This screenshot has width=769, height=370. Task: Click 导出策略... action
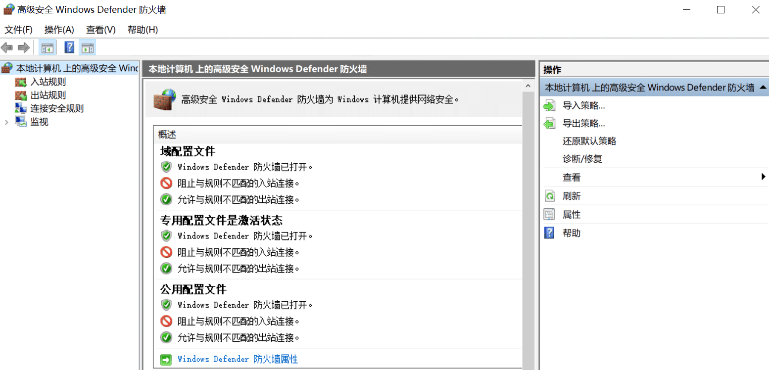tap(584, 123)
